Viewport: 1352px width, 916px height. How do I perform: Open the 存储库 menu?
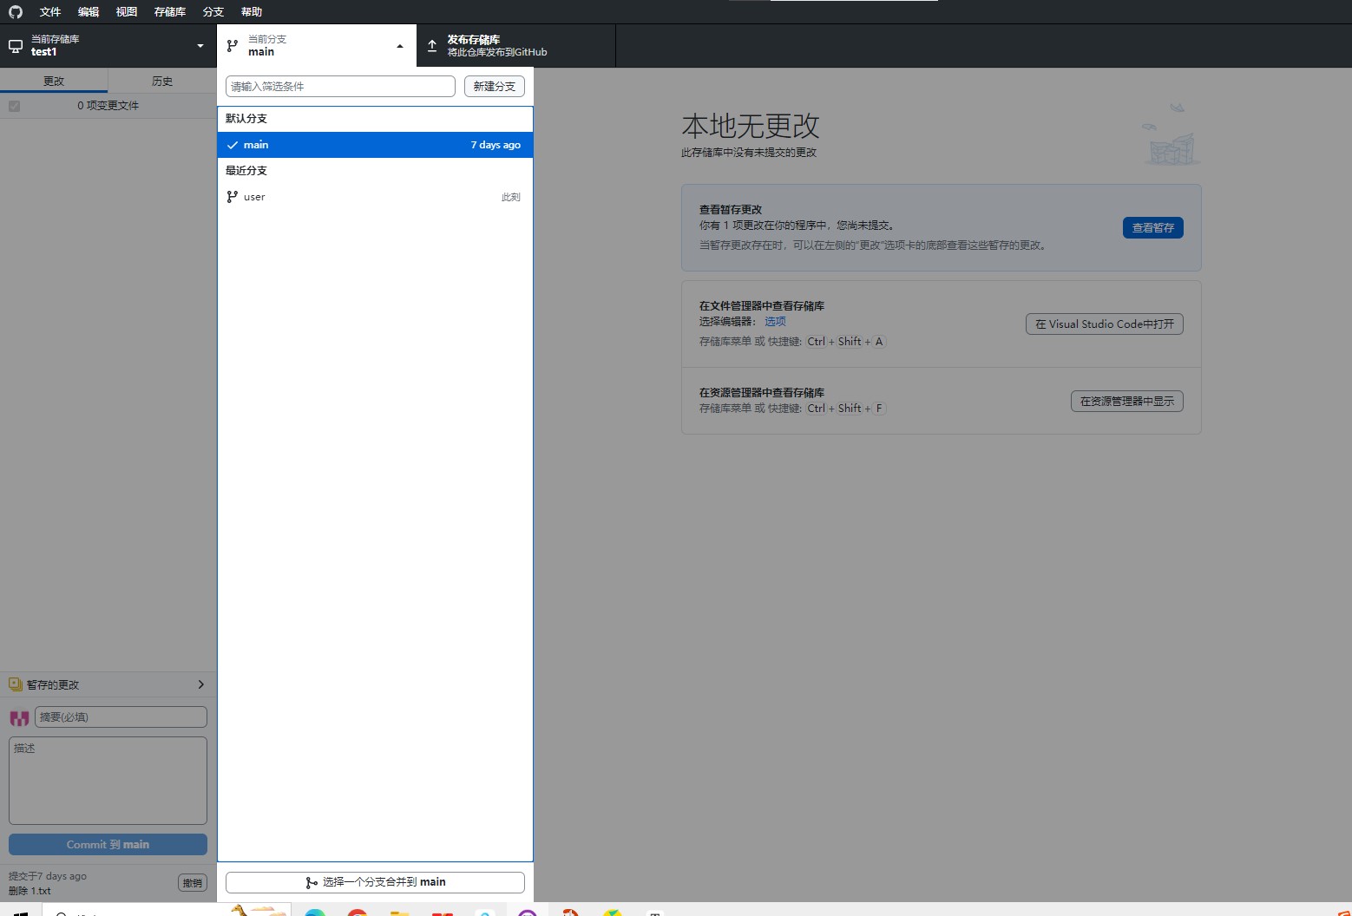coord(170,12)
